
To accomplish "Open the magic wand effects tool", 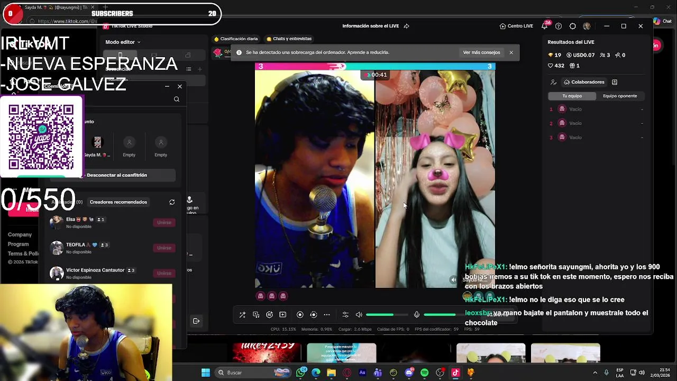I will point(242,315).
